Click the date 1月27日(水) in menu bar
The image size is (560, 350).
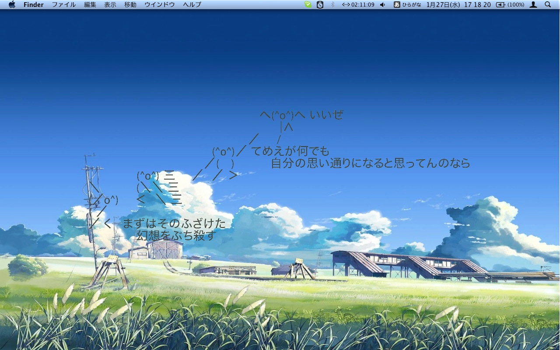[x=443, y=5]
